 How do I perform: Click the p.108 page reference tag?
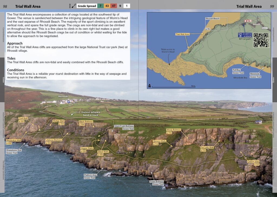pyautogui.click(x=83, y=151)
